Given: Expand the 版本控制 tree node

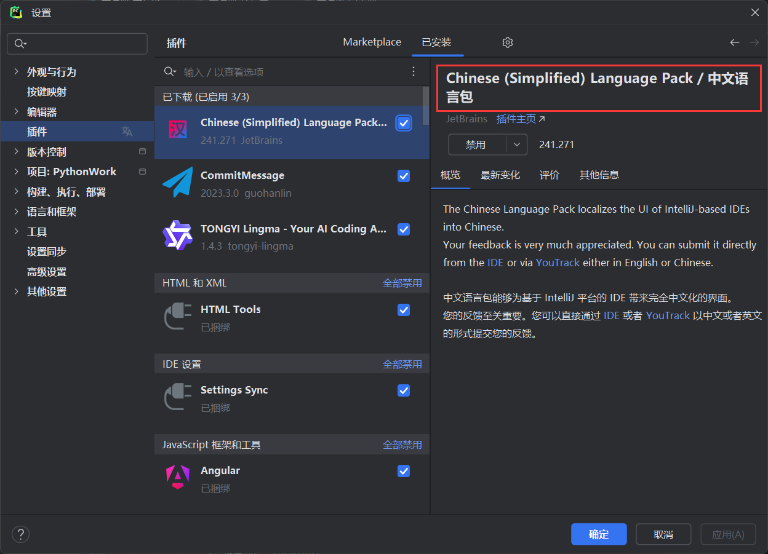Looking at the screenshot, I should tap(16, 152).
